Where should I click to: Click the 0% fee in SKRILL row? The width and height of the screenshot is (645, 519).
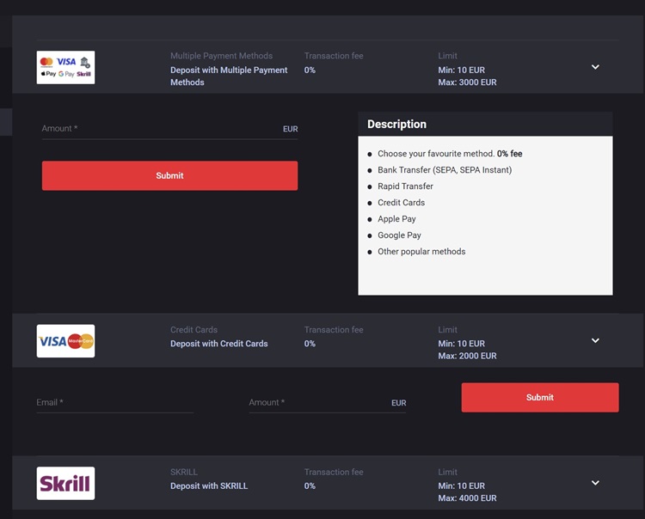(x=310, y=485)
